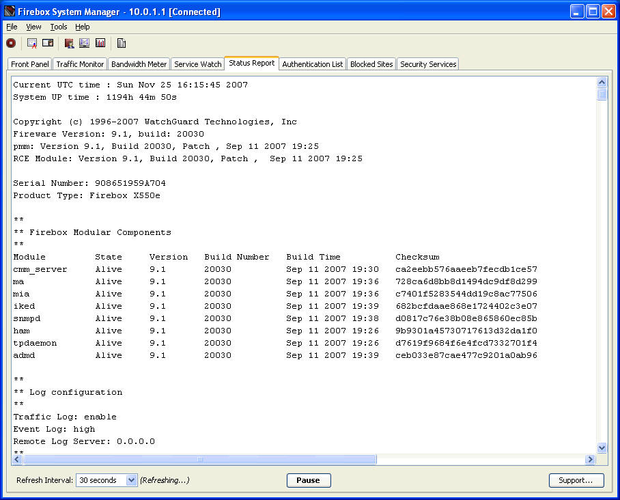Click the vertical scrollbar down arrow
Image resolution: width=620 pixels, height=500 pixels.
tap(602, 448)
